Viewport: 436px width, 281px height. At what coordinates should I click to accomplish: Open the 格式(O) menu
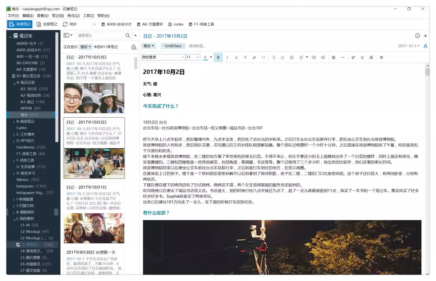point(73,16)
